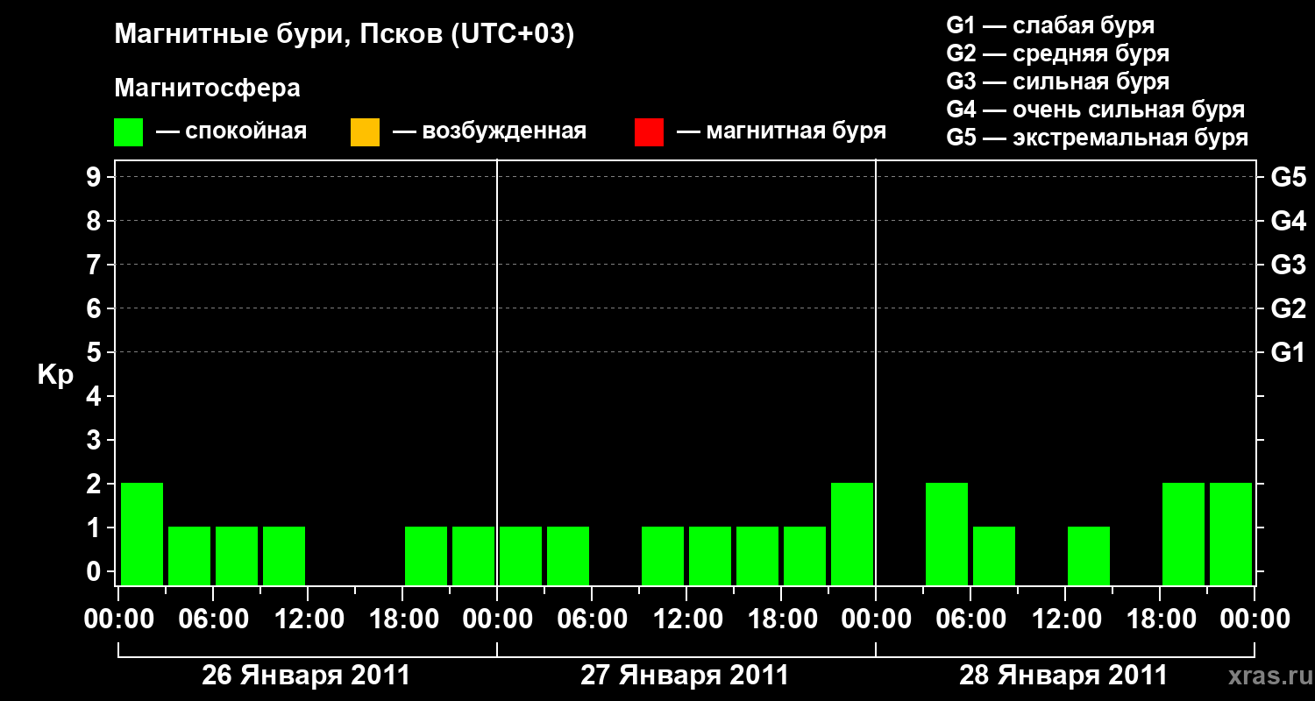Click the 'G4 — очень сильная буря' description
The height and width of the screenshot is (701, 1315).
(1096, 110)
